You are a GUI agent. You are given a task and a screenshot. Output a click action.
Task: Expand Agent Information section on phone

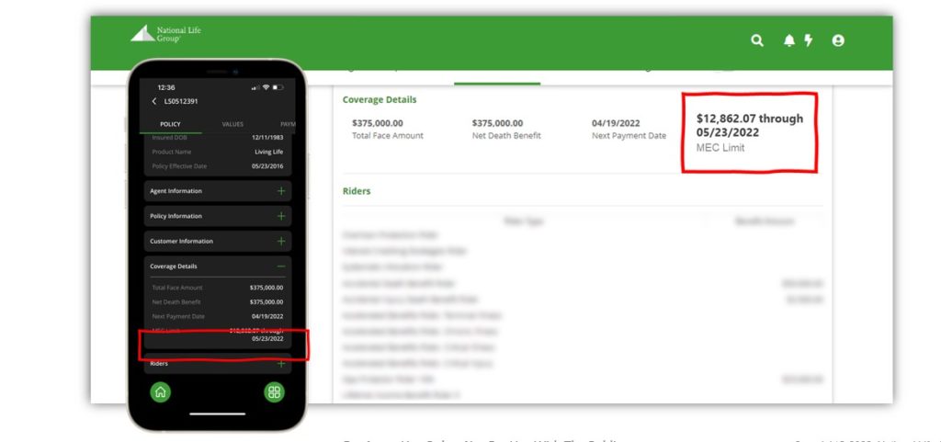pyautogui.click(x=281, y=191)
